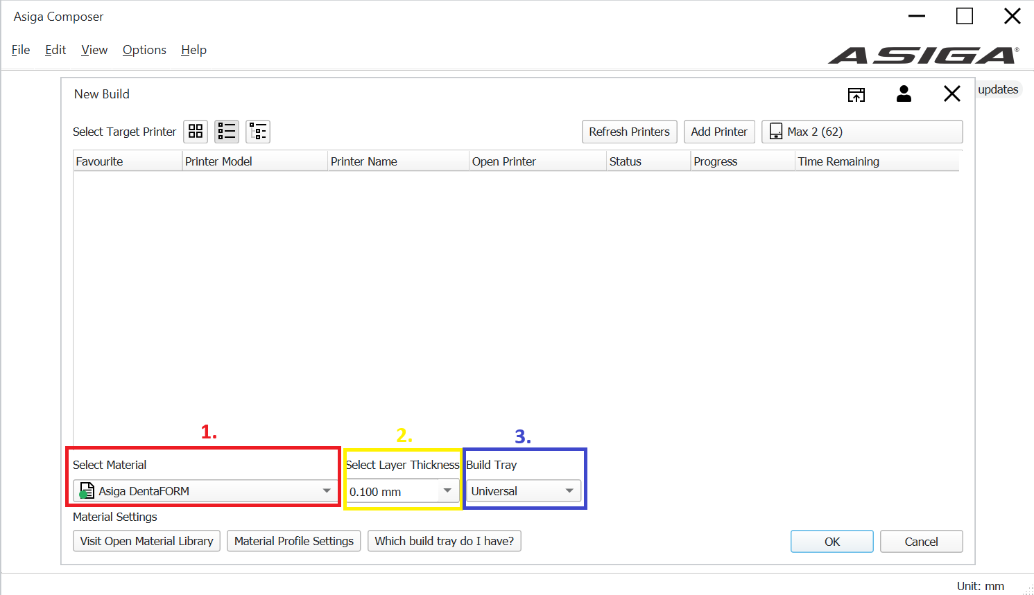Image resolution: width=1034 pixels, height=595 pixels.
Task: Click Which build tray do I have?
Action: click(445, 541)
